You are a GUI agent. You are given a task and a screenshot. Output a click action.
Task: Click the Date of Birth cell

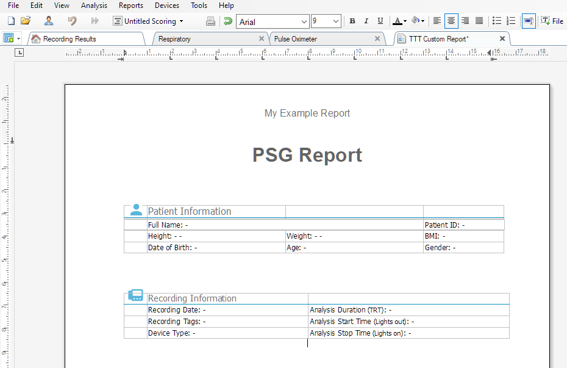[216, 248]
